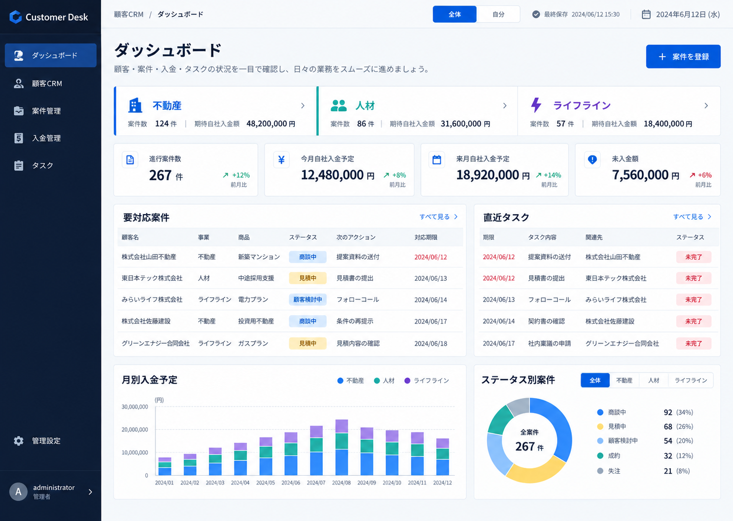Screen dimensions: 733x521
Task: Click the 進行案件数 document icon
Action: (130, 160)
